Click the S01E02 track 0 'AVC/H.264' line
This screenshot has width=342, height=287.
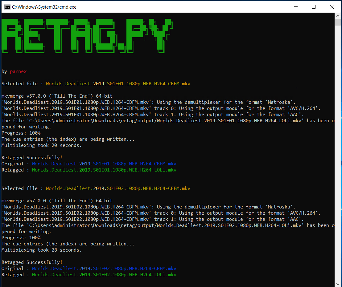(161, 213)
